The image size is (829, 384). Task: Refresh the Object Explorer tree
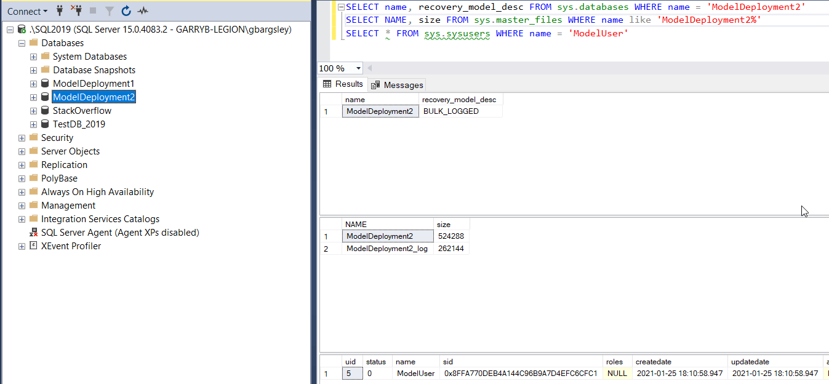click(126, 10)
